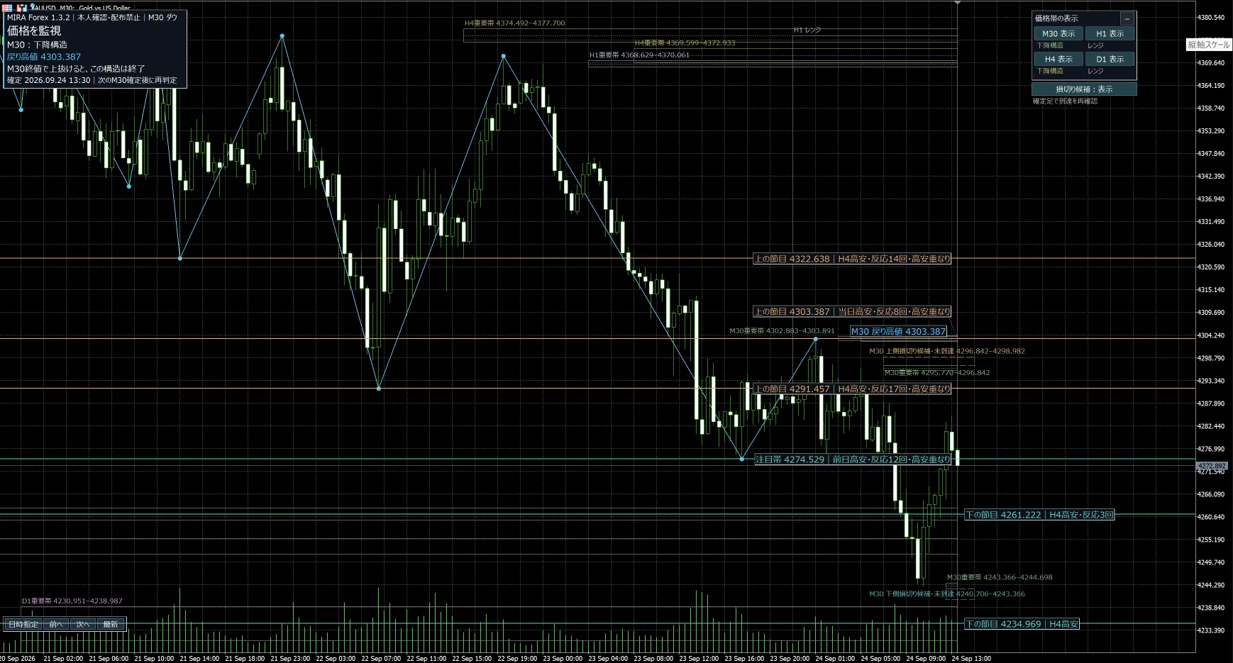Toggle H1 表示 price zone display
Image resolution: width=1233 pixels, height=663 pixels.
click(x=1110, y=33)
